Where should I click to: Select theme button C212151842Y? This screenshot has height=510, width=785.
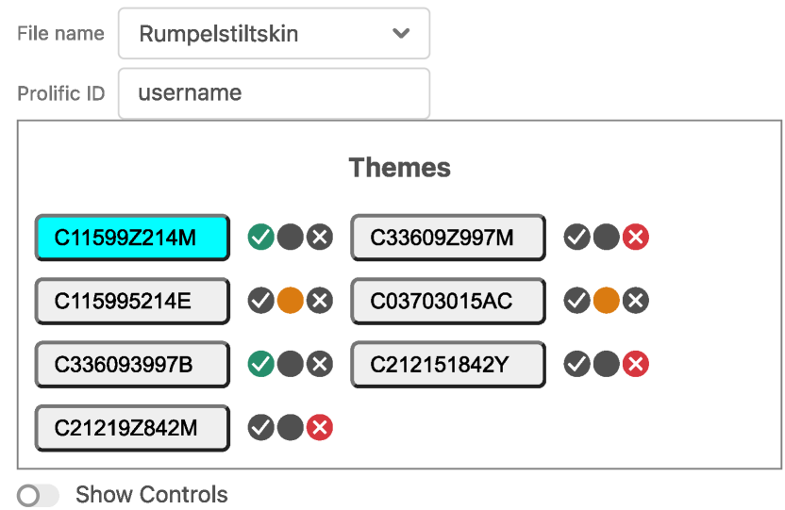448,364
